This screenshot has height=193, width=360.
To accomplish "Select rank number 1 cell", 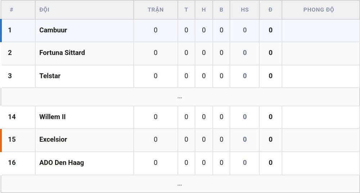I will click(10, 30).
